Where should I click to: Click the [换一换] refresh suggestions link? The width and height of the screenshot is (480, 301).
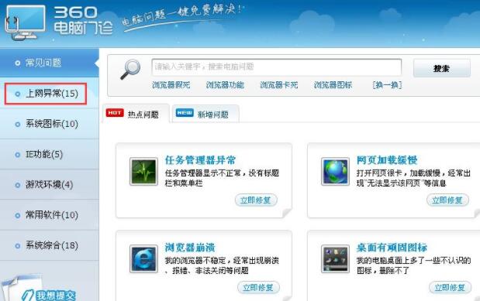[387, 85]
